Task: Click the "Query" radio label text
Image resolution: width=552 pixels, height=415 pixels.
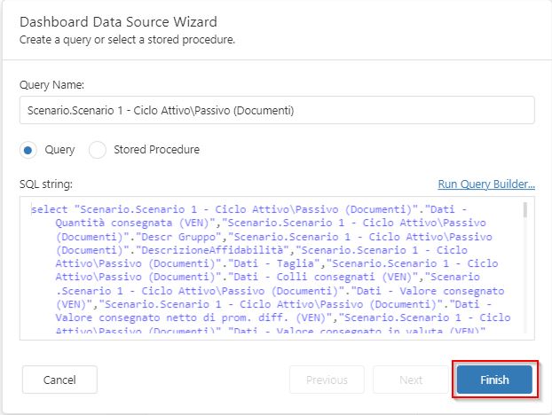Action: (60, 150)
